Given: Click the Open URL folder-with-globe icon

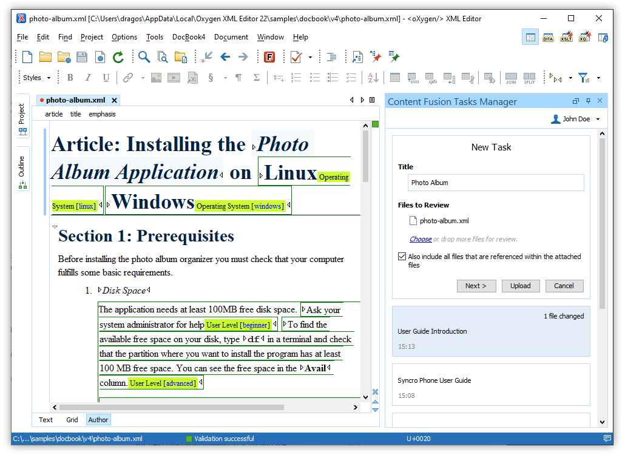Looking at the screenshot, I should click(x=64, y=58).
